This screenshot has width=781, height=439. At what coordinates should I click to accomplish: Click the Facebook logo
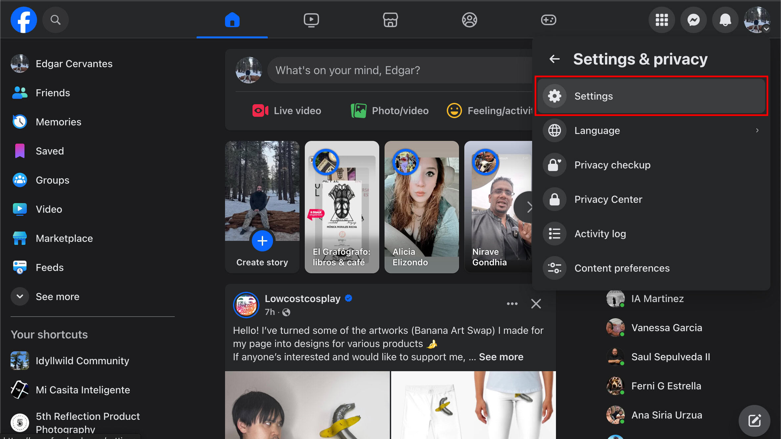pos(23,20)
